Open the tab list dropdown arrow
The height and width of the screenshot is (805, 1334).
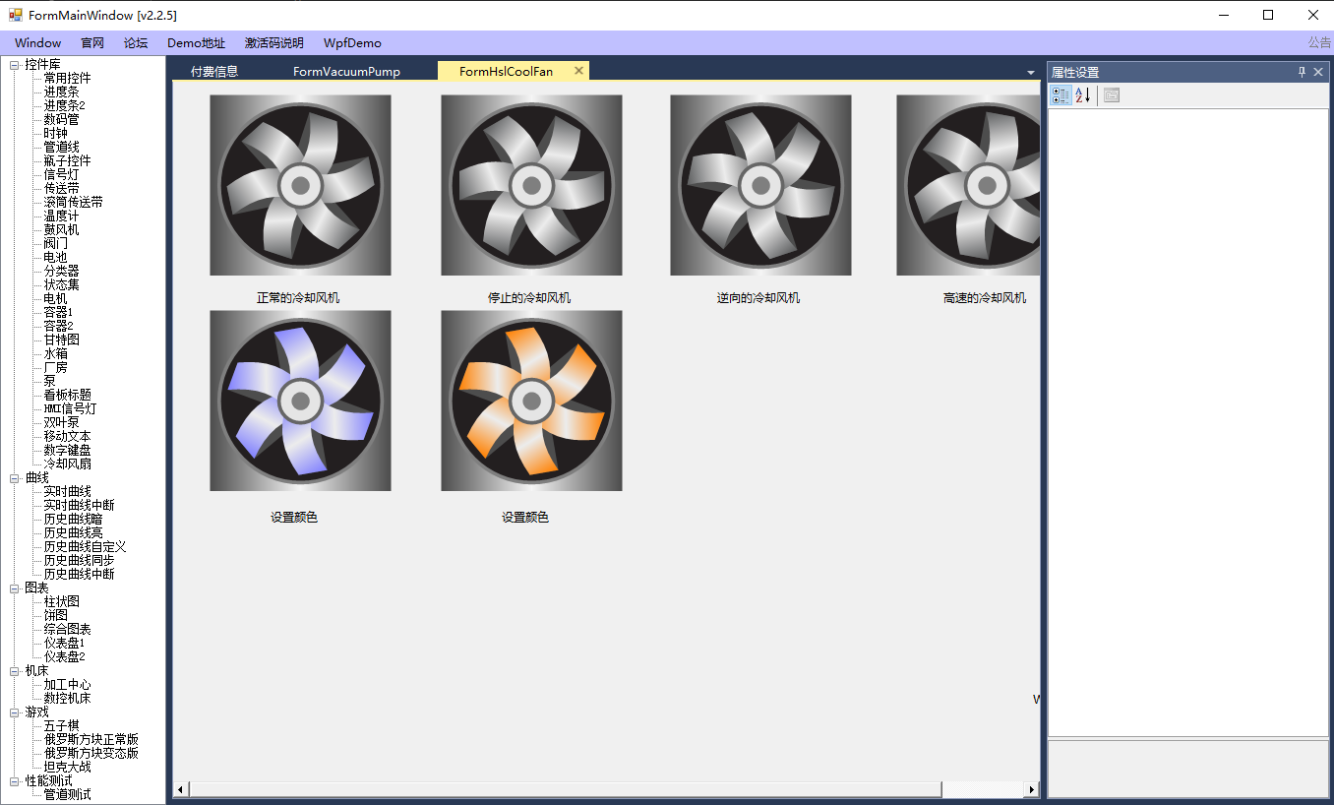click(1030, 73)
